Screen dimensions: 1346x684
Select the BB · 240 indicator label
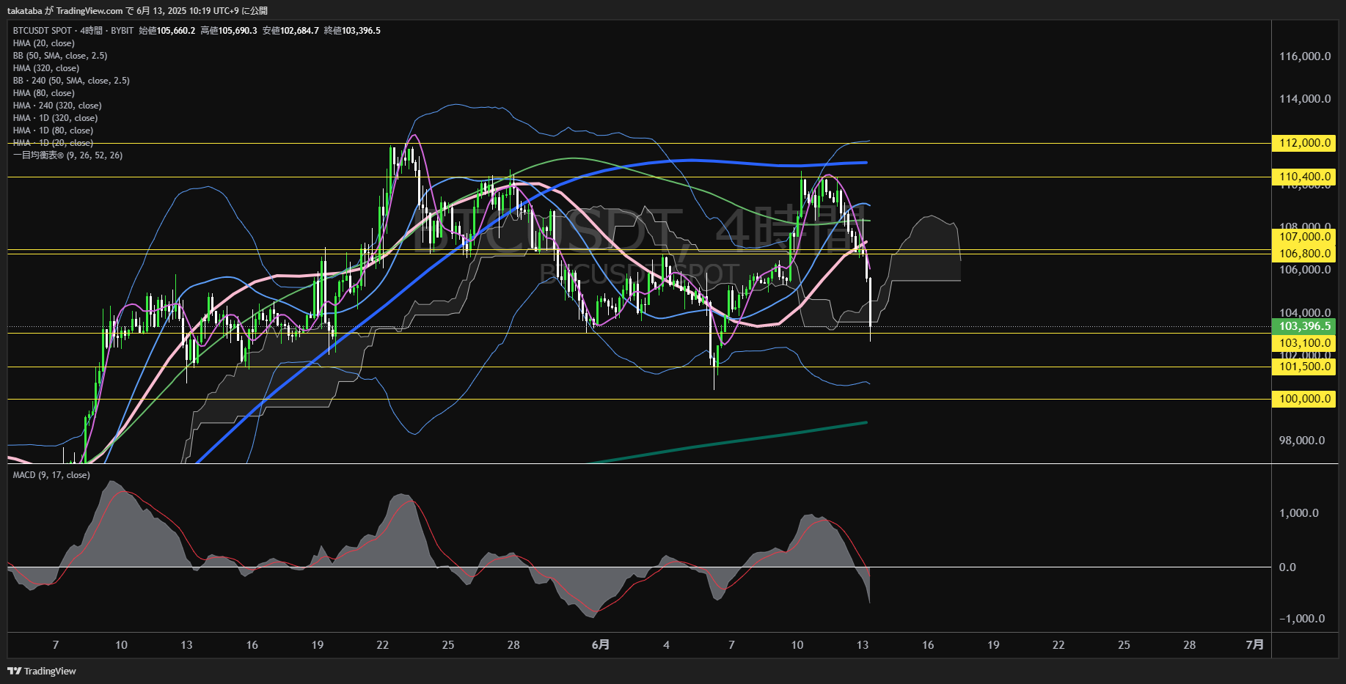[71, 81]
